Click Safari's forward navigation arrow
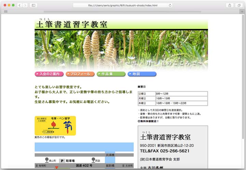The image size is (246, 170). pos(25,5)
